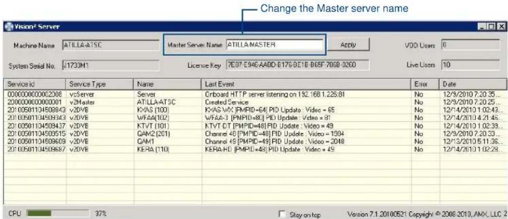This screenshot has height=219, width=508.
Task: Click the CPU usage progress bar
Action: (x=59, y=213)
